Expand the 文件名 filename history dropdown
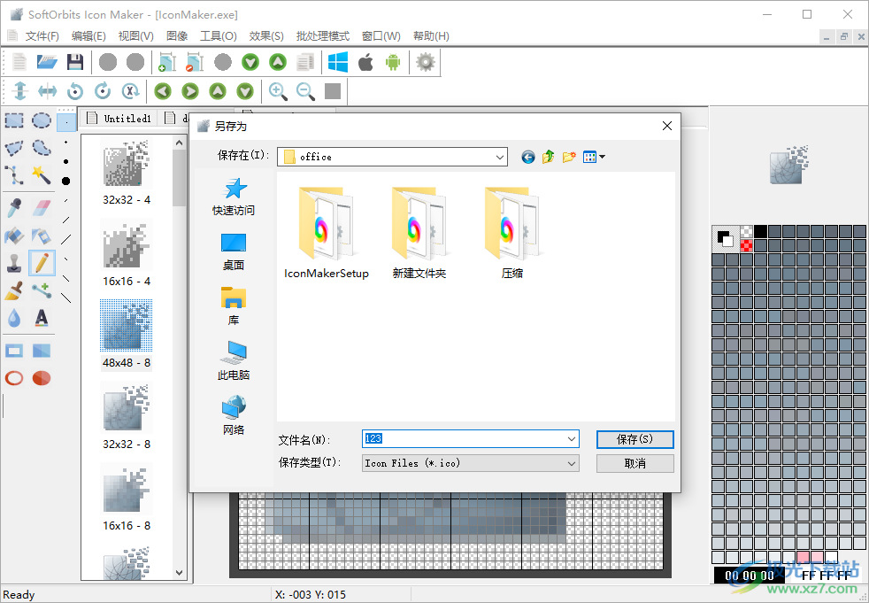This screenshot has width=869, height=603. 572,439
